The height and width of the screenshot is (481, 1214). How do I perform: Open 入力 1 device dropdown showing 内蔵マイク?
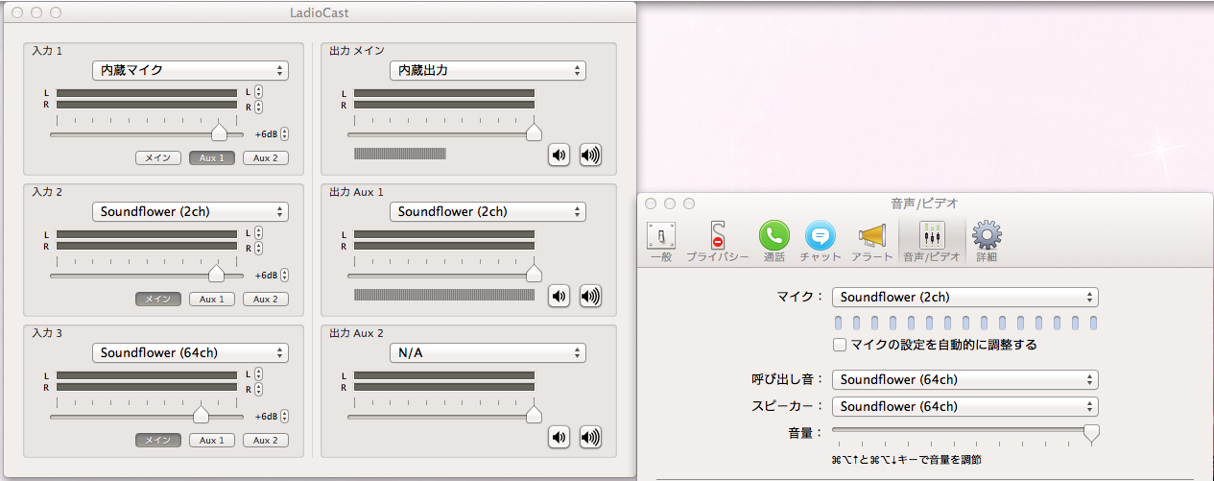coord(190,70)
